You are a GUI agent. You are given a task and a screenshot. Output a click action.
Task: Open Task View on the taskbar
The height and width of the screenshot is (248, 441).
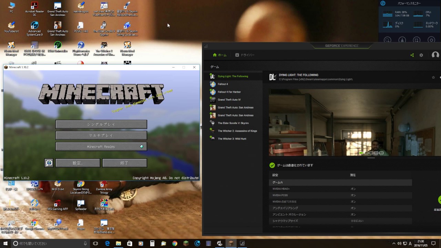[95, 243]
